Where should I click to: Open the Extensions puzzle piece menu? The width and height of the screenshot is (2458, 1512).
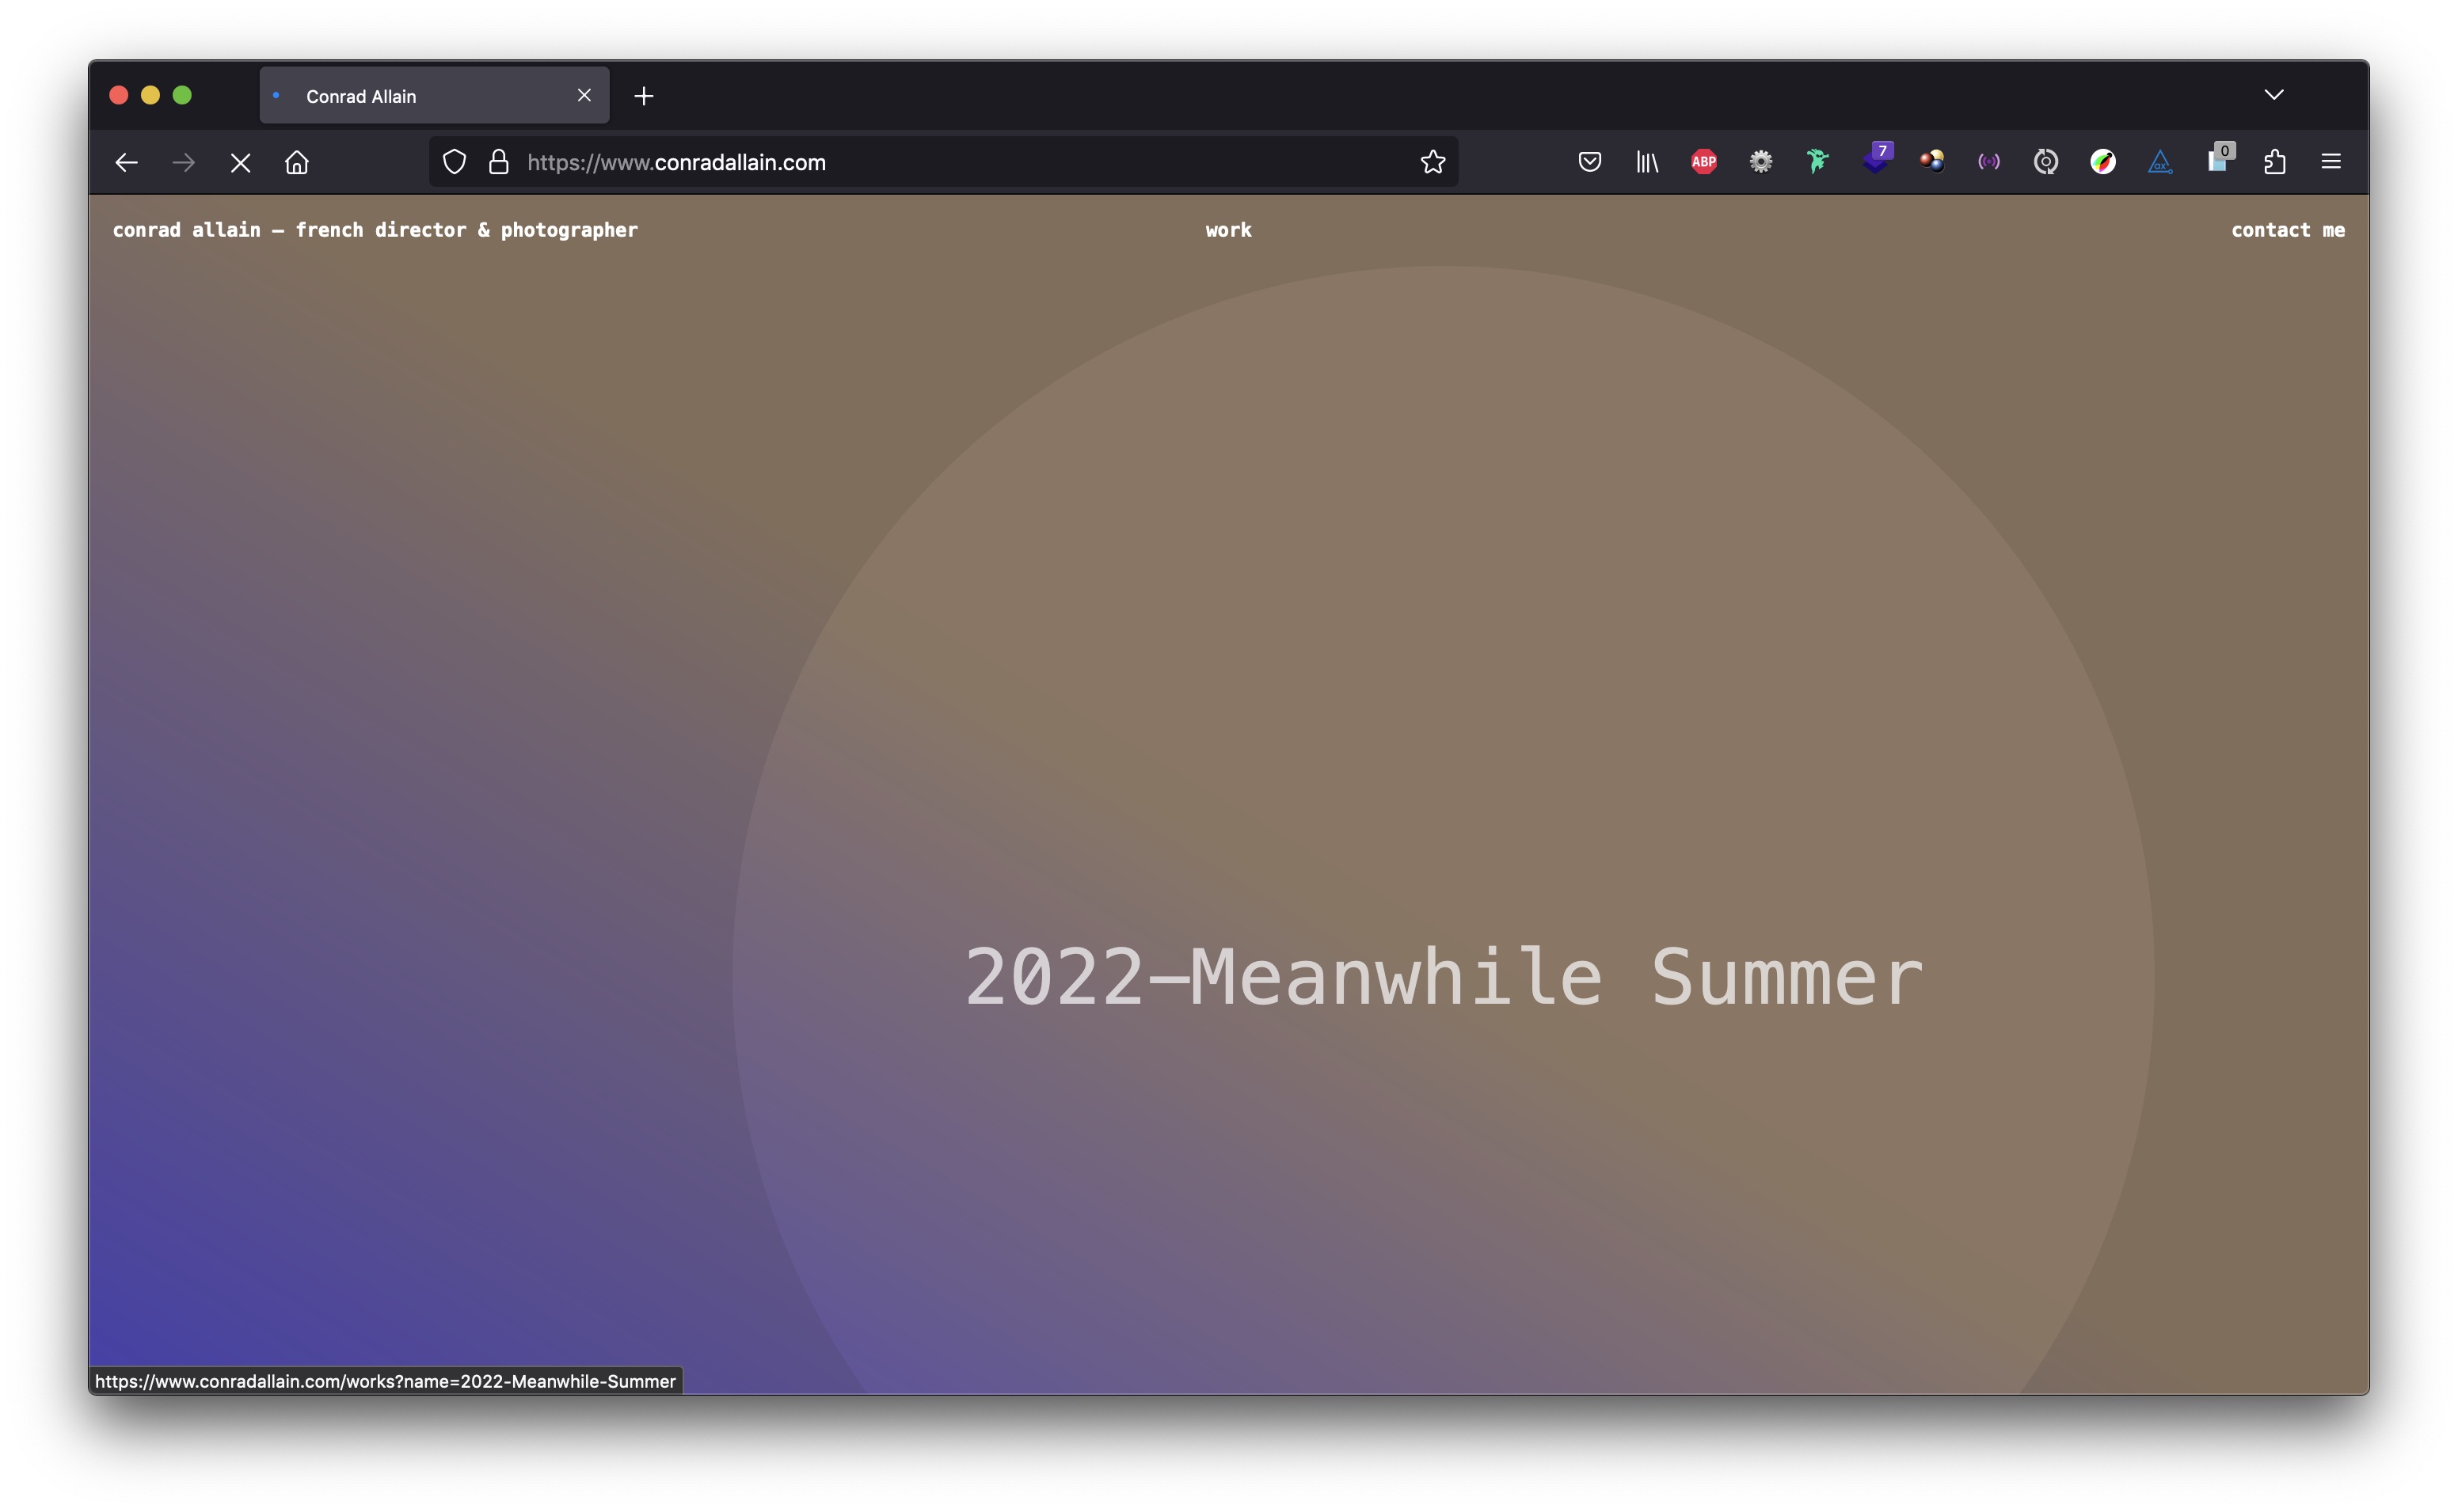[2275, 162]
